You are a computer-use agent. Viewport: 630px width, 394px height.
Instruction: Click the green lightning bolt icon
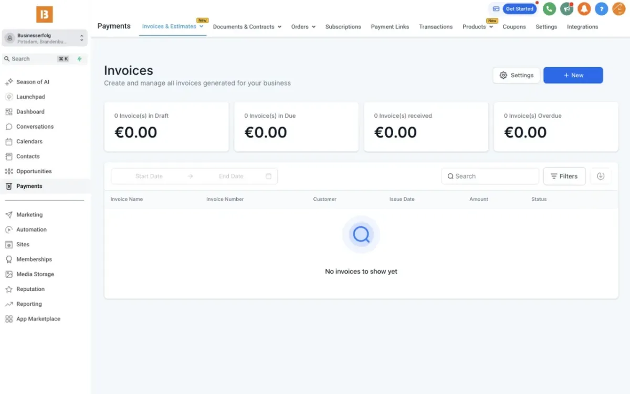[79, 59]
